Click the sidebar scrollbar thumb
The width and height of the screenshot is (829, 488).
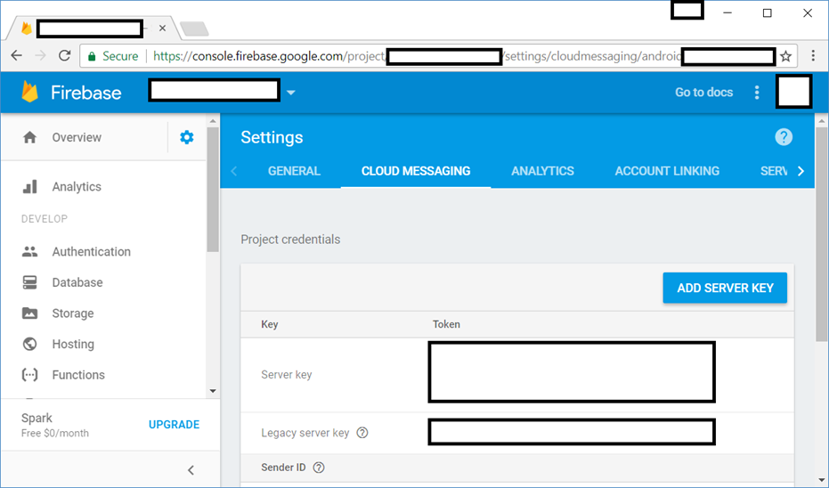213,190
